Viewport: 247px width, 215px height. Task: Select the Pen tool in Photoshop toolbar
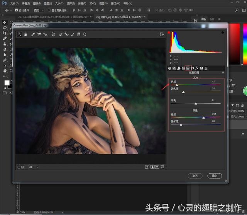coord(5,60)
